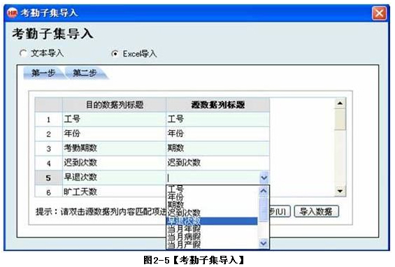Select the Excel导入 radio option
This screenshot has width=395, height=267.
115,54
